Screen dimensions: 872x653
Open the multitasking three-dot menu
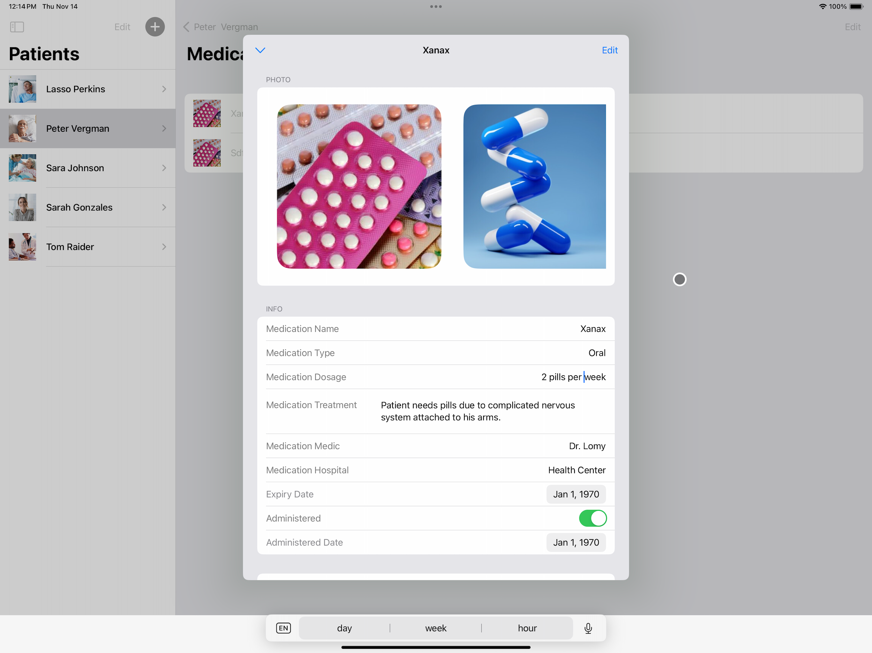pyautogui.click(x=436, y=6)
